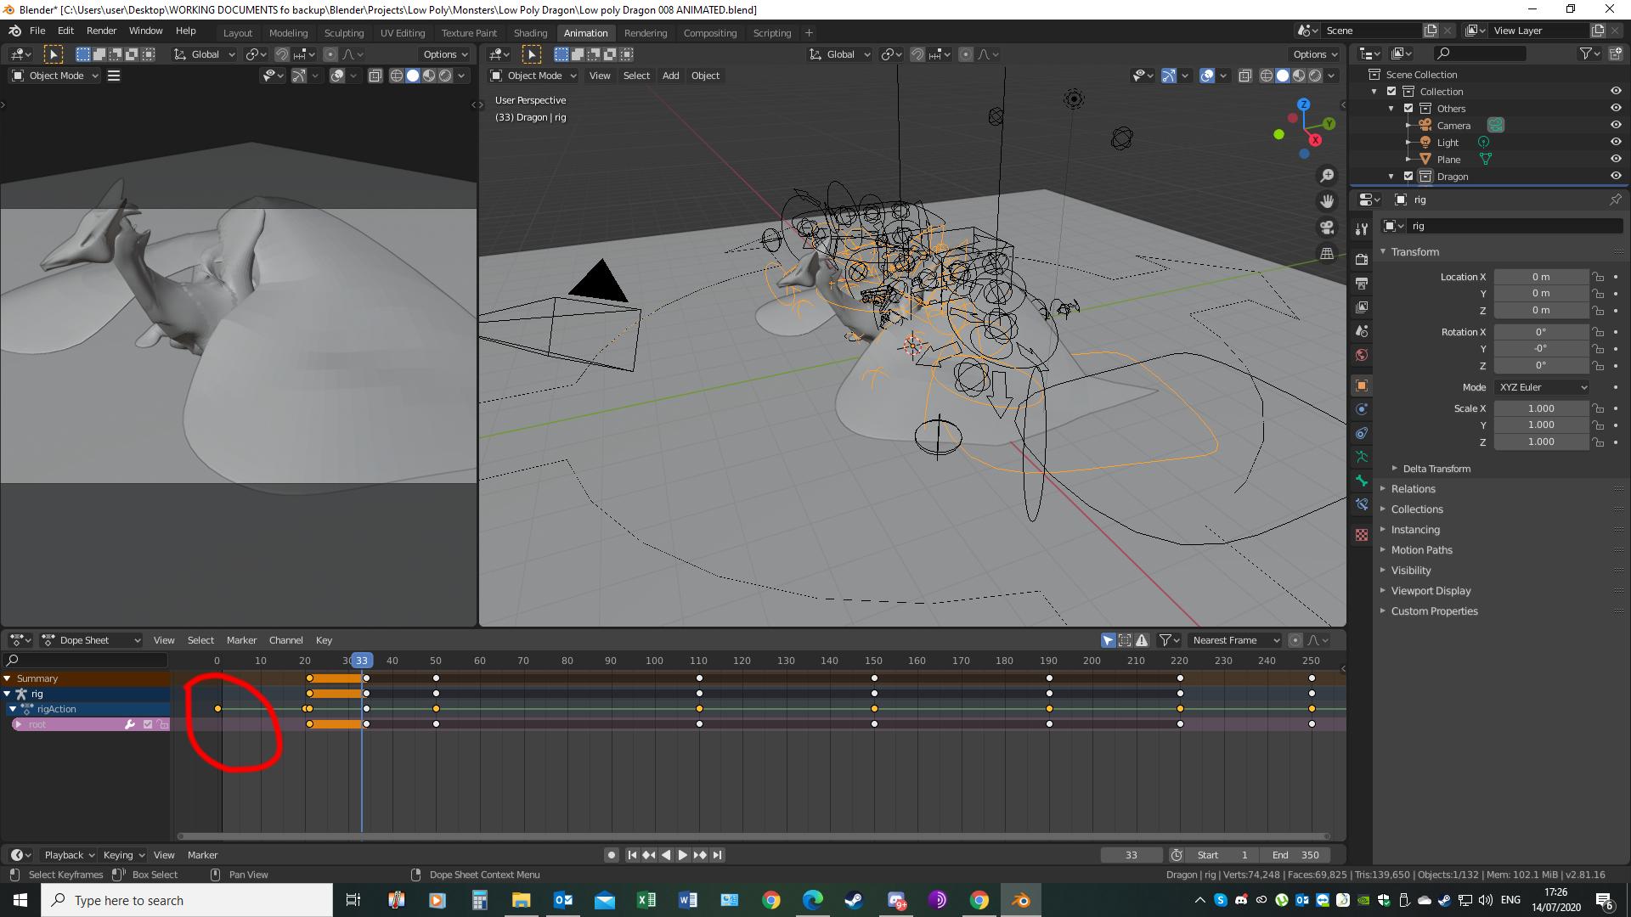Open the Keying popover in timeline

click(123, 855)
